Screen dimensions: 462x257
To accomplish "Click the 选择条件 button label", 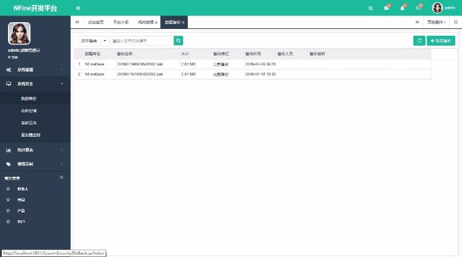I will click(x=89, y=41).
